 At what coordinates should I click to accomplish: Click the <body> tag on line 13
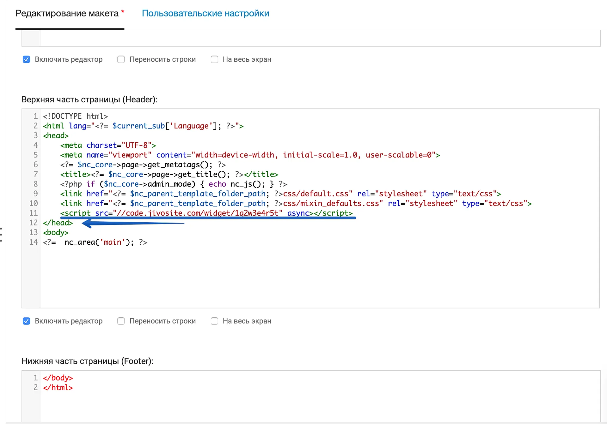click(x=56, y=233)
